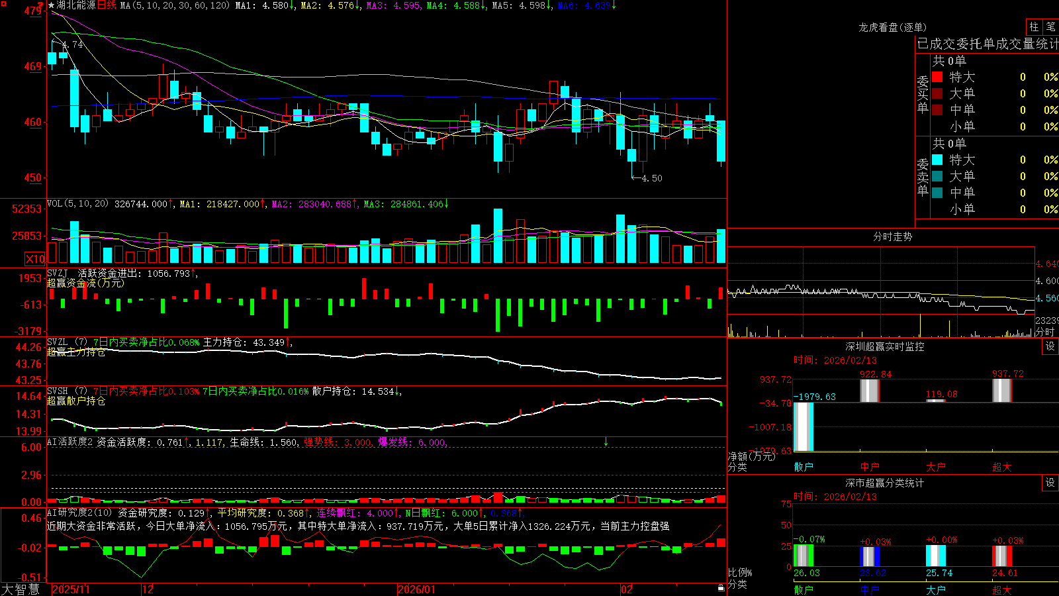Click the 大户 bar showing 119.08
This screenshot has height=596, width=1059.
point(936,401)
